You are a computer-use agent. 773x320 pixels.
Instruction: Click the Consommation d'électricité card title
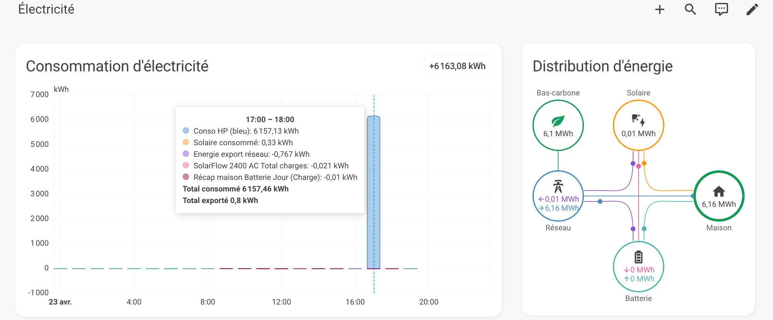[x=117, y=66]
